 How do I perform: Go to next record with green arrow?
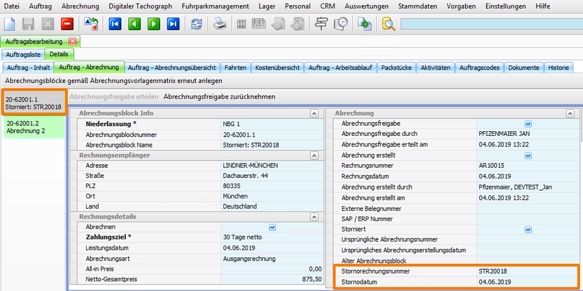tap(154, 25)
